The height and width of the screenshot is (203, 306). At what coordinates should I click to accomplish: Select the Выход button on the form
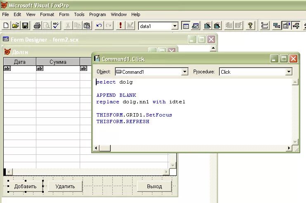154,186
